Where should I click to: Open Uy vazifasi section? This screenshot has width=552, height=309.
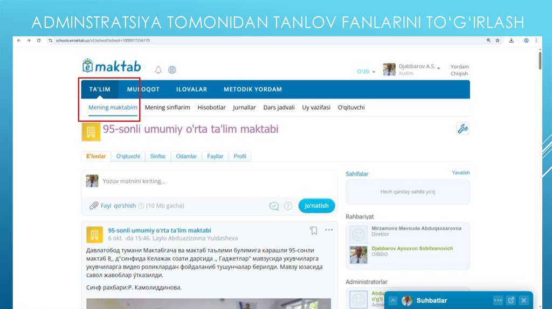point(316,108)
